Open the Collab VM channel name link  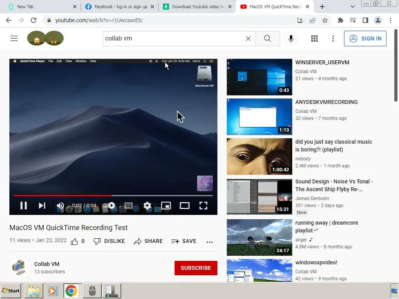[x=47, y=264]
